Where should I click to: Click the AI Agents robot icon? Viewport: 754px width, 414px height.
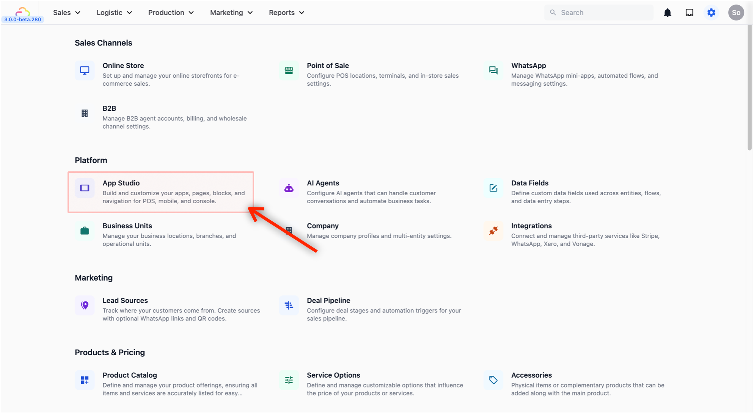(x=289, y=188)
